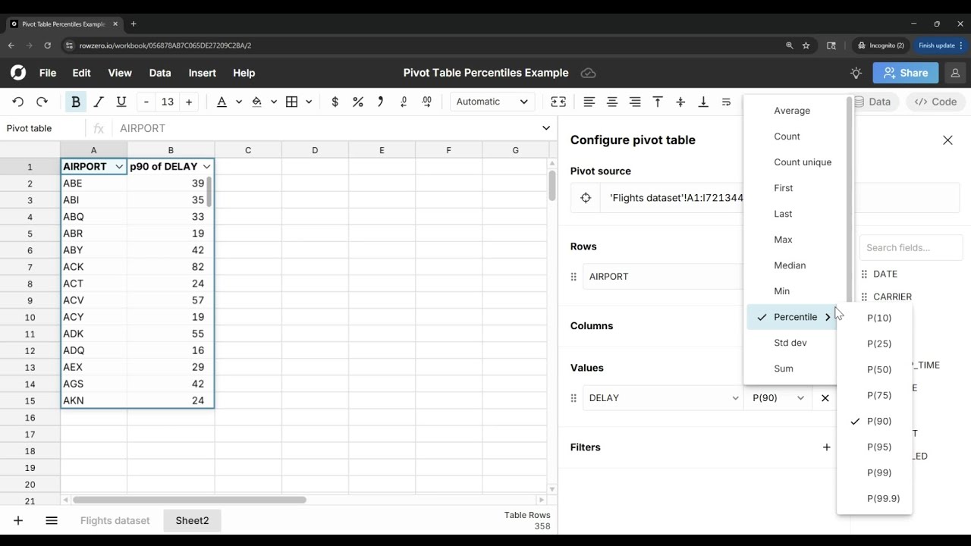The image size is (971, 546).
Task: Toggle light mode with the bulb icon
Action: click(x=856, y=73)
